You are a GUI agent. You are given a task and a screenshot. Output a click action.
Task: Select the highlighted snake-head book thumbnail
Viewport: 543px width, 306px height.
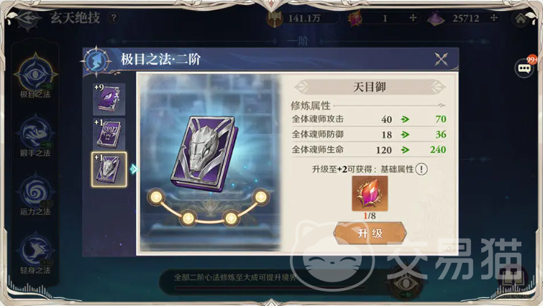click(x=109, y=170)
